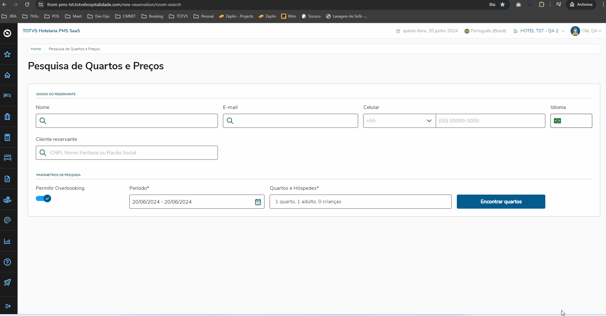606x316 pixels.
Task: Click the Miro bookmark
Action: pyautogui.click(x=288, y=16)
